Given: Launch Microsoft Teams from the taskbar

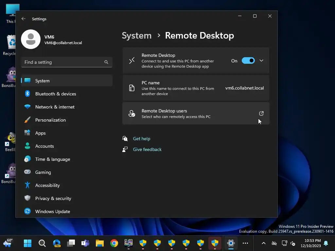Looking at the screenshot, I should (x=85, y=243).
